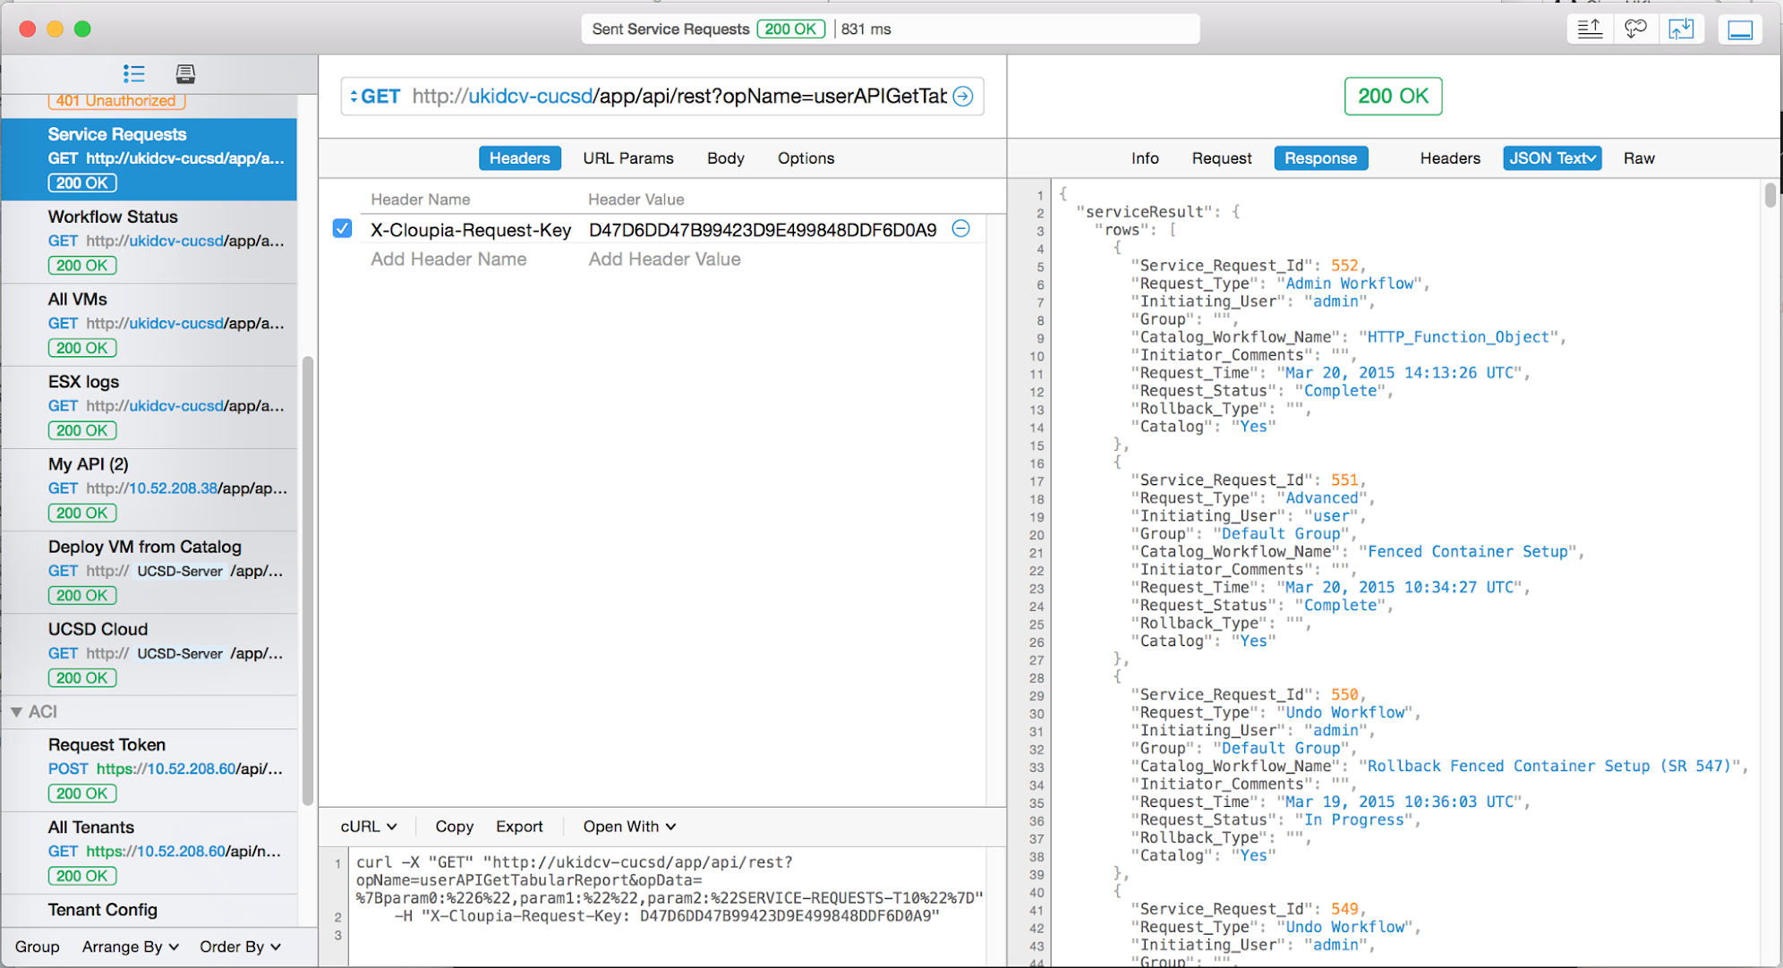Send request with the URL arrow icon
Viewport: 1783px width, 968px height.
pos(963,97)
